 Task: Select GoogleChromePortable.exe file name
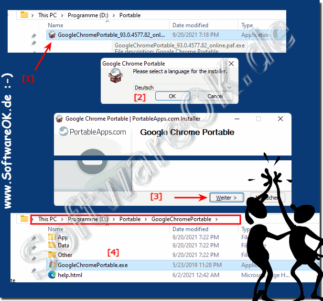[93, 265]
